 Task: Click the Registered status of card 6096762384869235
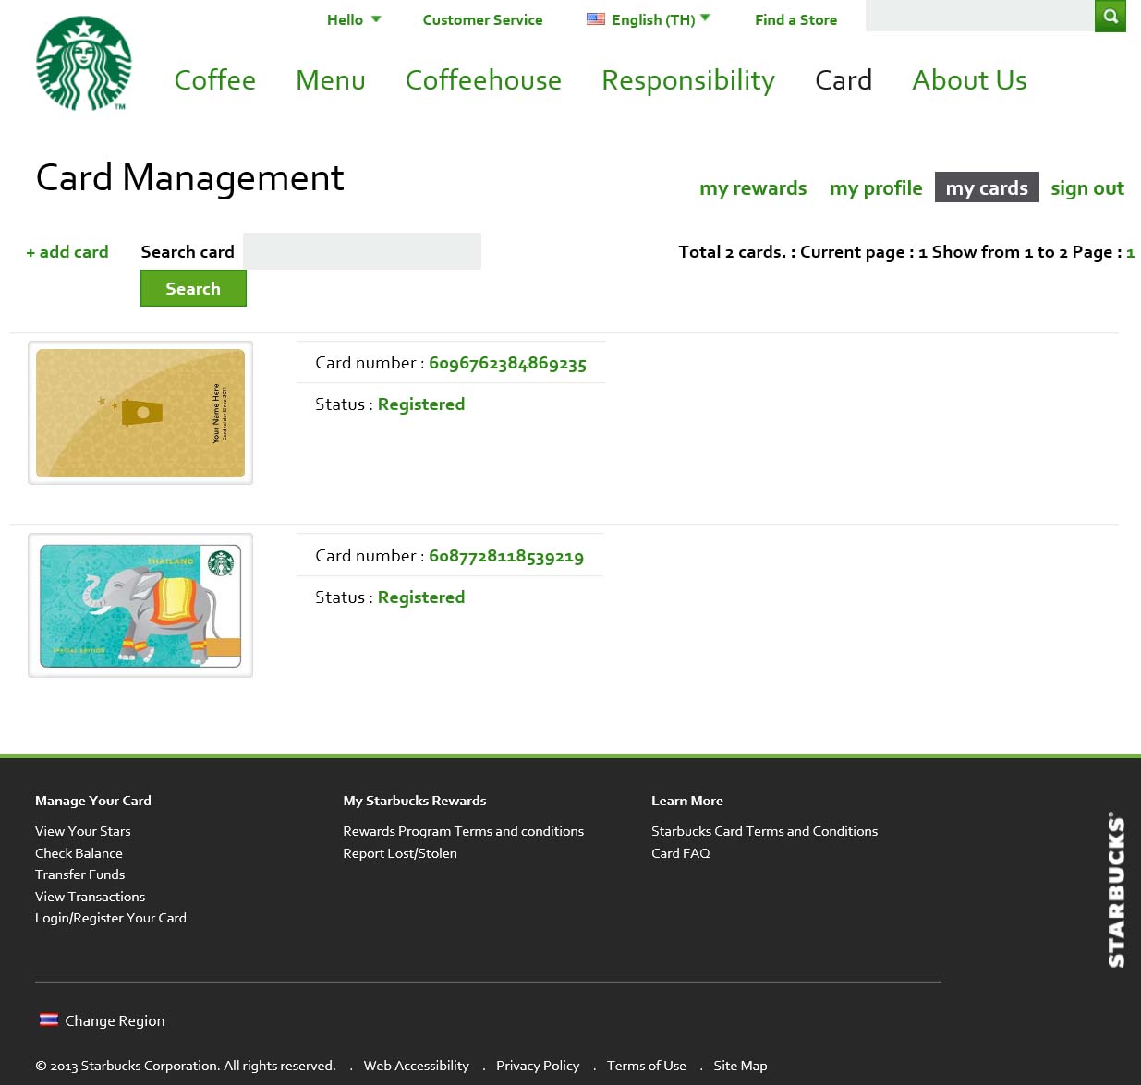421,404
